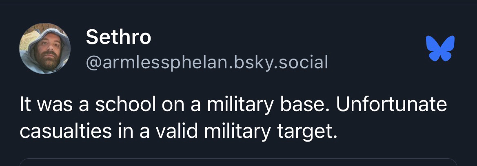Click the word "Unfortunate" in the post

(x=392, y=105)
